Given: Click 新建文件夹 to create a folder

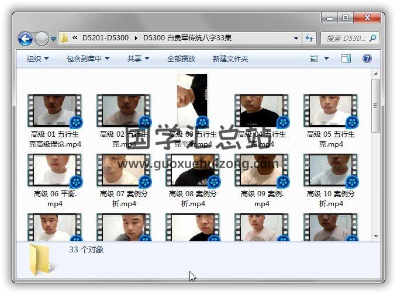Looking at the screenshot, I should [230, 58].
